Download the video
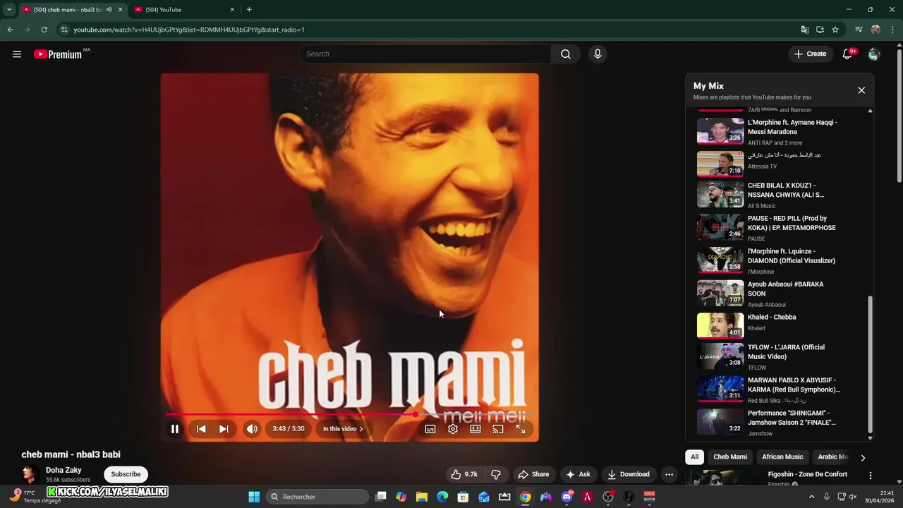The width and height of the screenshot is (903, 508). pyautogui.click(x=628, y=474)
